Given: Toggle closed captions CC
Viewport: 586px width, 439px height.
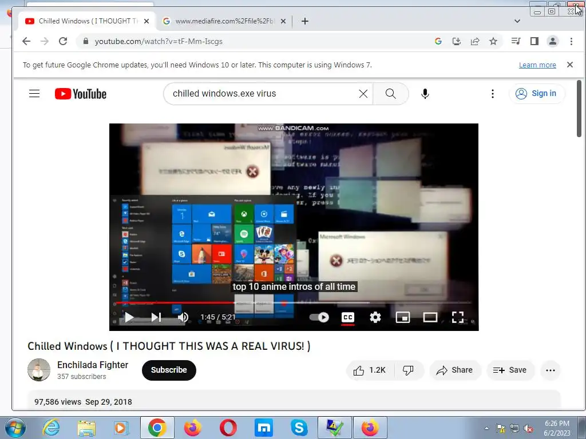Looking at the screenshot, I should click(348, 317).
